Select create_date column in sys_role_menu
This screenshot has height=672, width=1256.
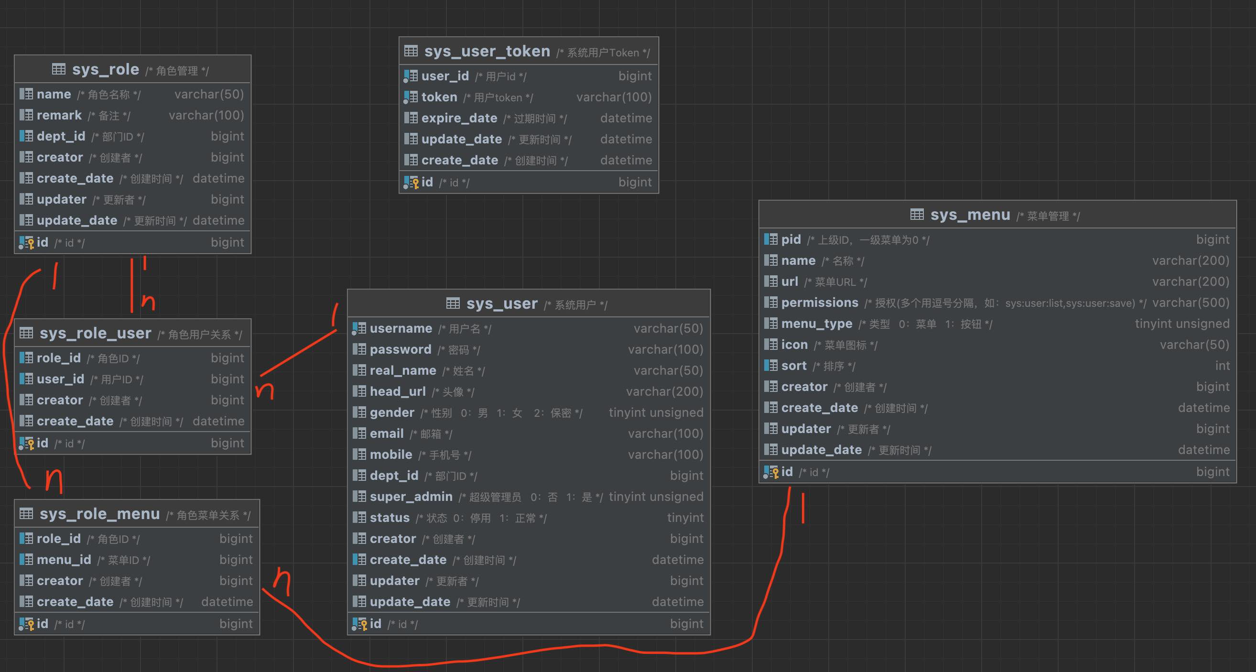click(x=137, y=601)
